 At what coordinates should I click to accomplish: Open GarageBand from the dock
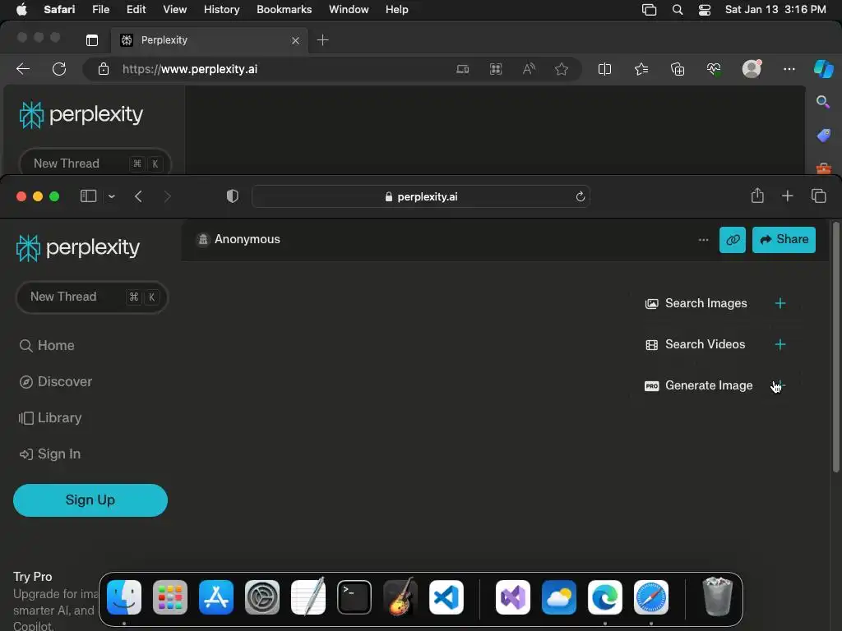click(x=400, y=597)
